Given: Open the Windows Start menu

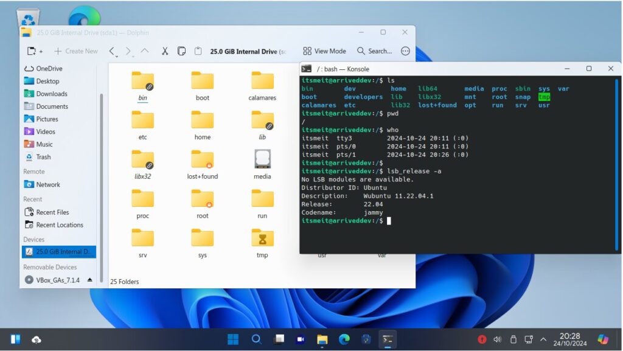Looking at the screenshot, I should (234, 339).
